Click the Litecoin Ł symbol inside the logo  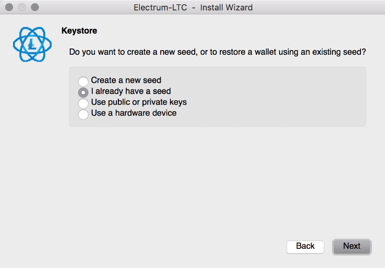(x=32, y=44)
